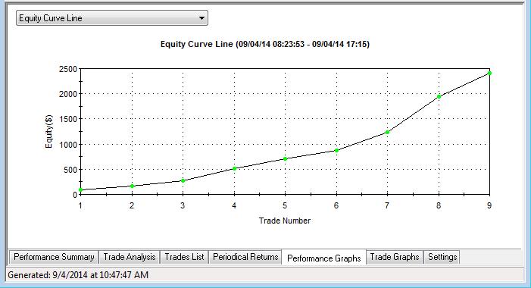531x288 pixels.
Task: Select the Performance Graphs tab
Action: click(x=323, y=258)
